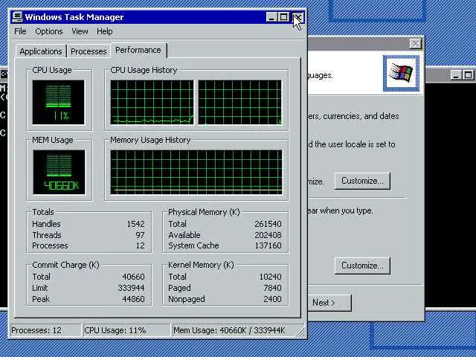
Task: Open the View menu
Action: [80, 31]
